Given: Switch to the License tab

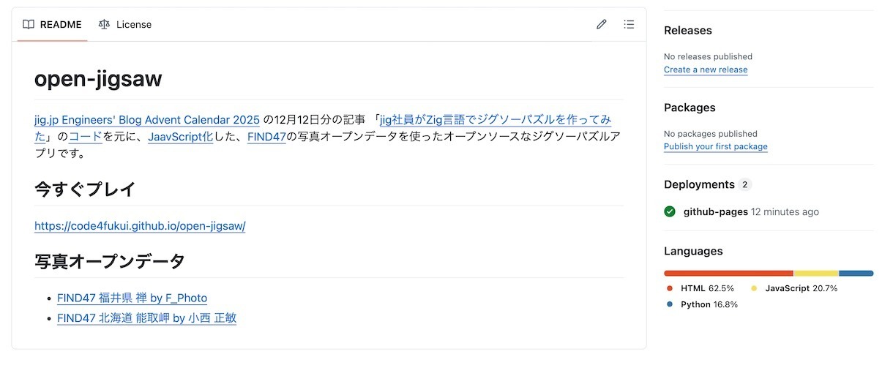Looking at the screenshot, I should point(125,24).
